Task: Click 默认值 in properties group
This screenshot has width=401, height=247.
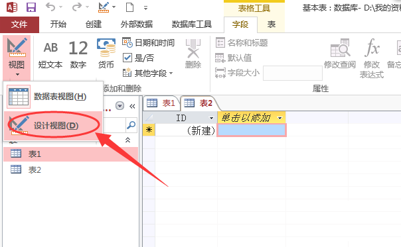Action: tap(233, 58)
